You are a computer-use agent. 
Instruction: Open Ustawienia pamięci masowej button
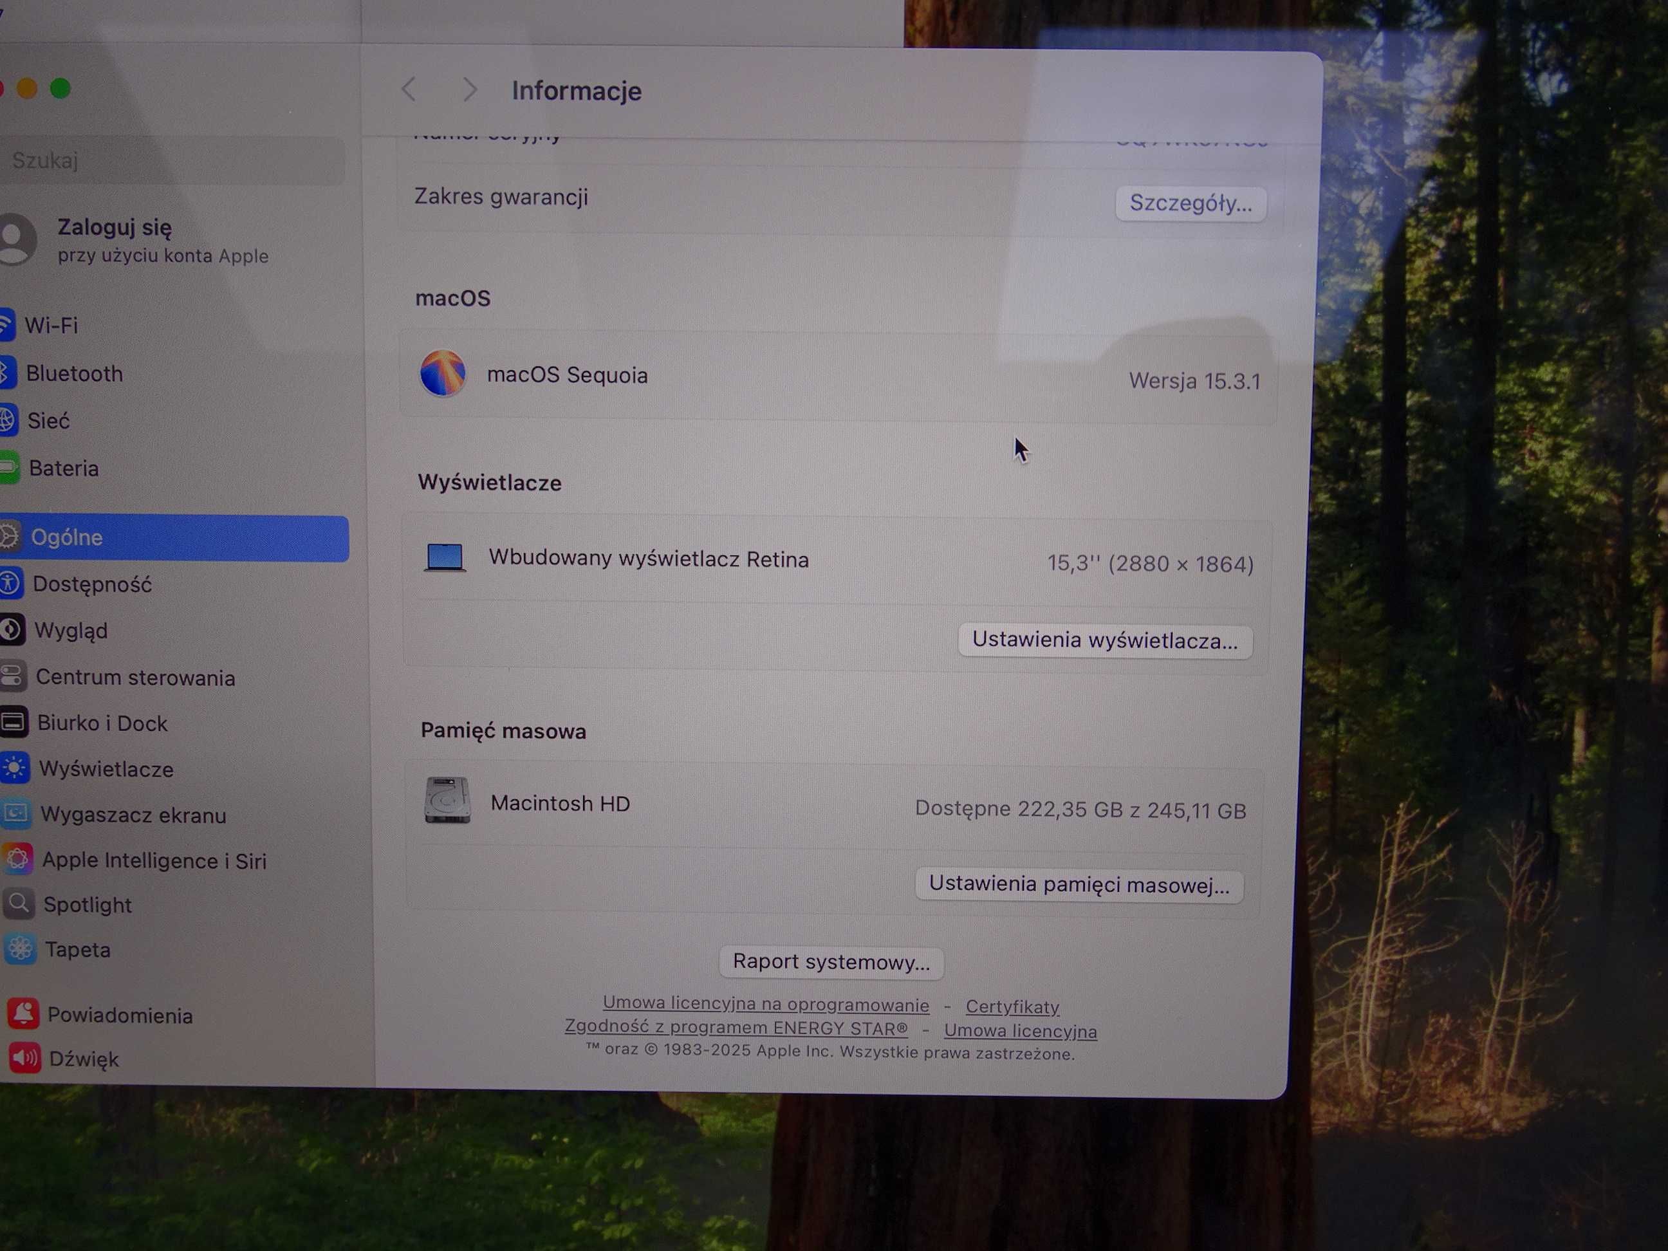pos(1079,885)
